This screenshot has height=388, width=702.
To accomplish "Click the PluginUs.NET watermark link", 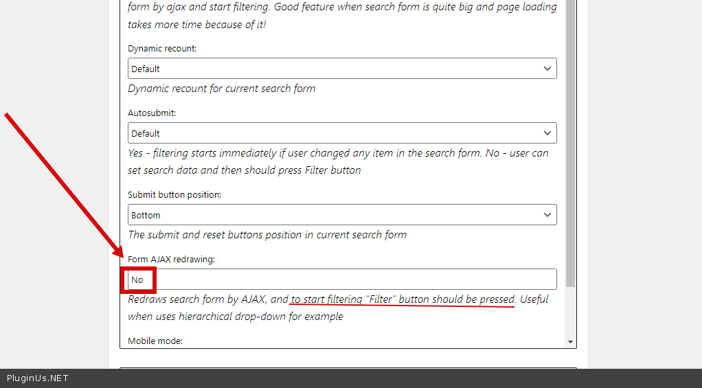I will click(38, 378).
